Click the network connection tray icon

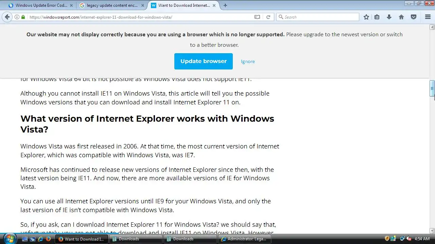402,239
